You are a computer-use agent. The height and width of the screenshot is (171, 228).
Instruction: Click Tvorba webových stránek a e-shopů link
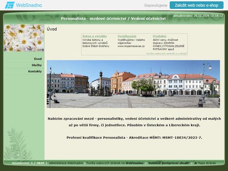click(167, 53)
